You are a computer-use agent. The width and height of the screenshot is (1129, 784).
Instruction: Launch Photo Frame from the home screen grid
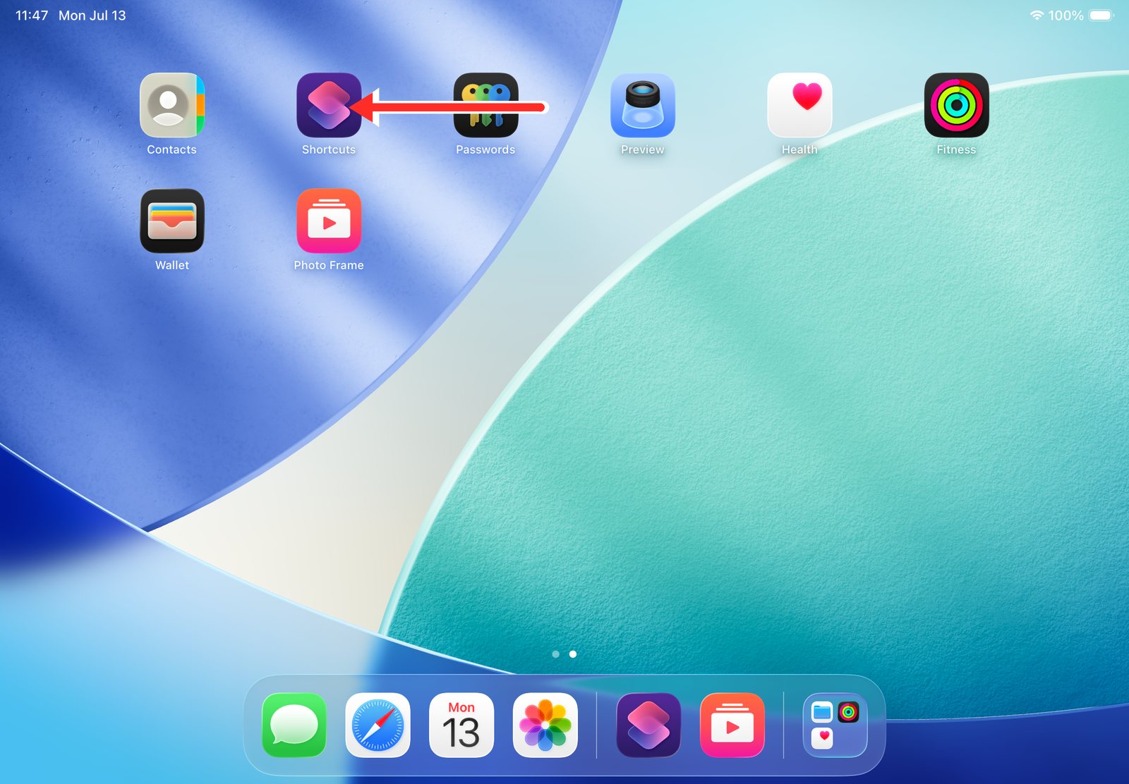point(329,221)
